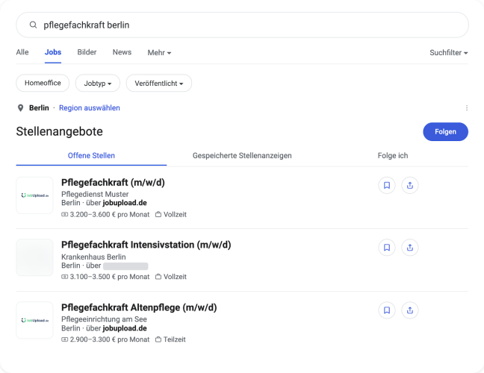Switch to the Bilder tab

tap(87, 52)
